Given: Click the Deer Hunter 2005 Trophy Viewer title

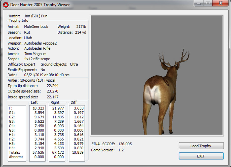Looking at the screenshot, I should pos(40,5).
